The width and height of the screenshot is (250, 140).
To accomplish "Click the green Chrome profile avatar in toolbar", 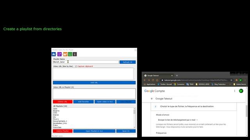I will click(241, 80).
